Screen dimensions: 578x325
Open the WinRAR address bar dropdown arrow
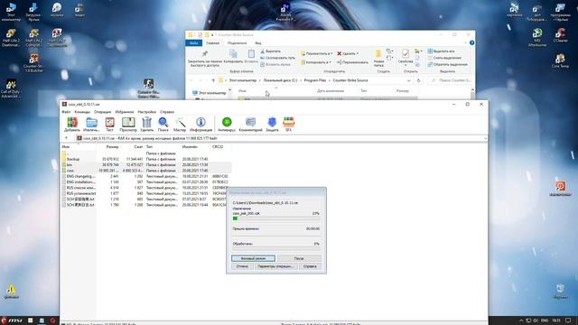coord(485,138)
